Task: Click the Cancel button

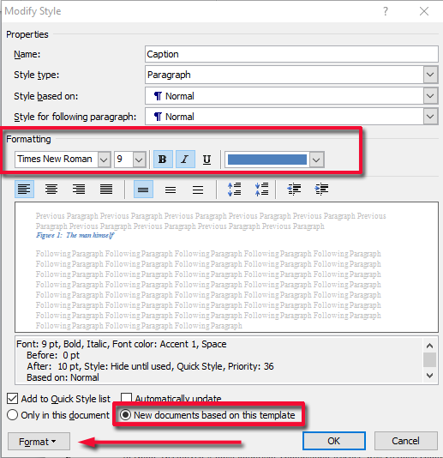Action: [x=406, y=441]
